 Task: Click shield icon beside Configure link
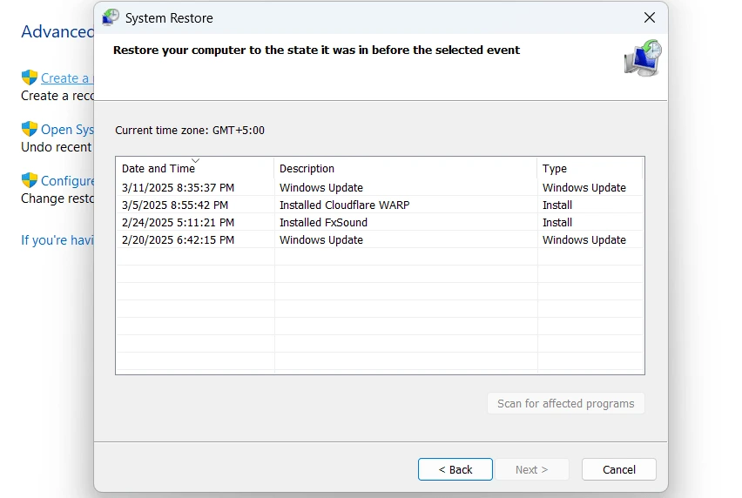(x=30, y=180)
